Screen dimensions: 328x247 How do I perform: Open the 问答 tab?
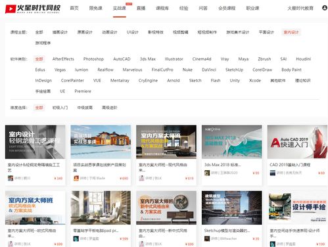tap(203, 8)
